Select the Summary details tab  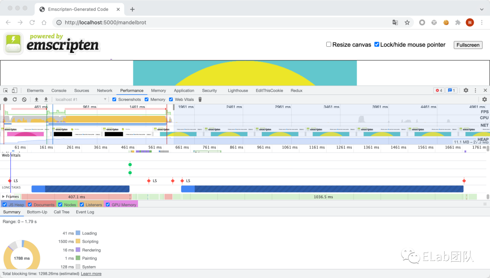pyautogui.click(x=12, y=212)
